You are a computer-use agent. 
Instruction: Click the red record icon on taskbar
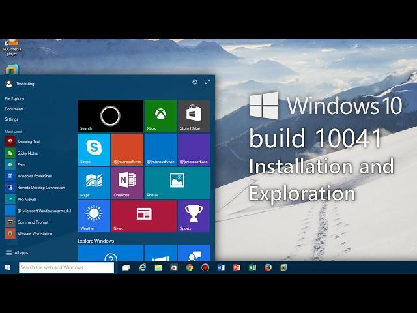205,267
